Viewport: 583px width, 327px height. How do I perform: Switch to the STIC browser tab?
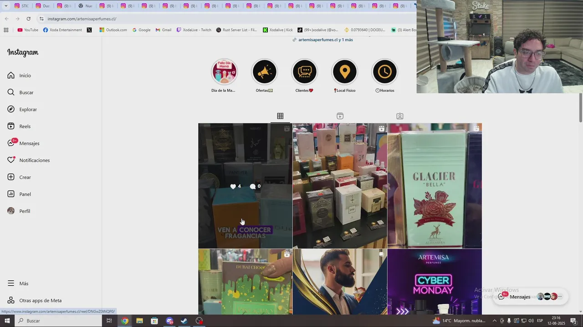pyautogui.click(x=21, y=6)
